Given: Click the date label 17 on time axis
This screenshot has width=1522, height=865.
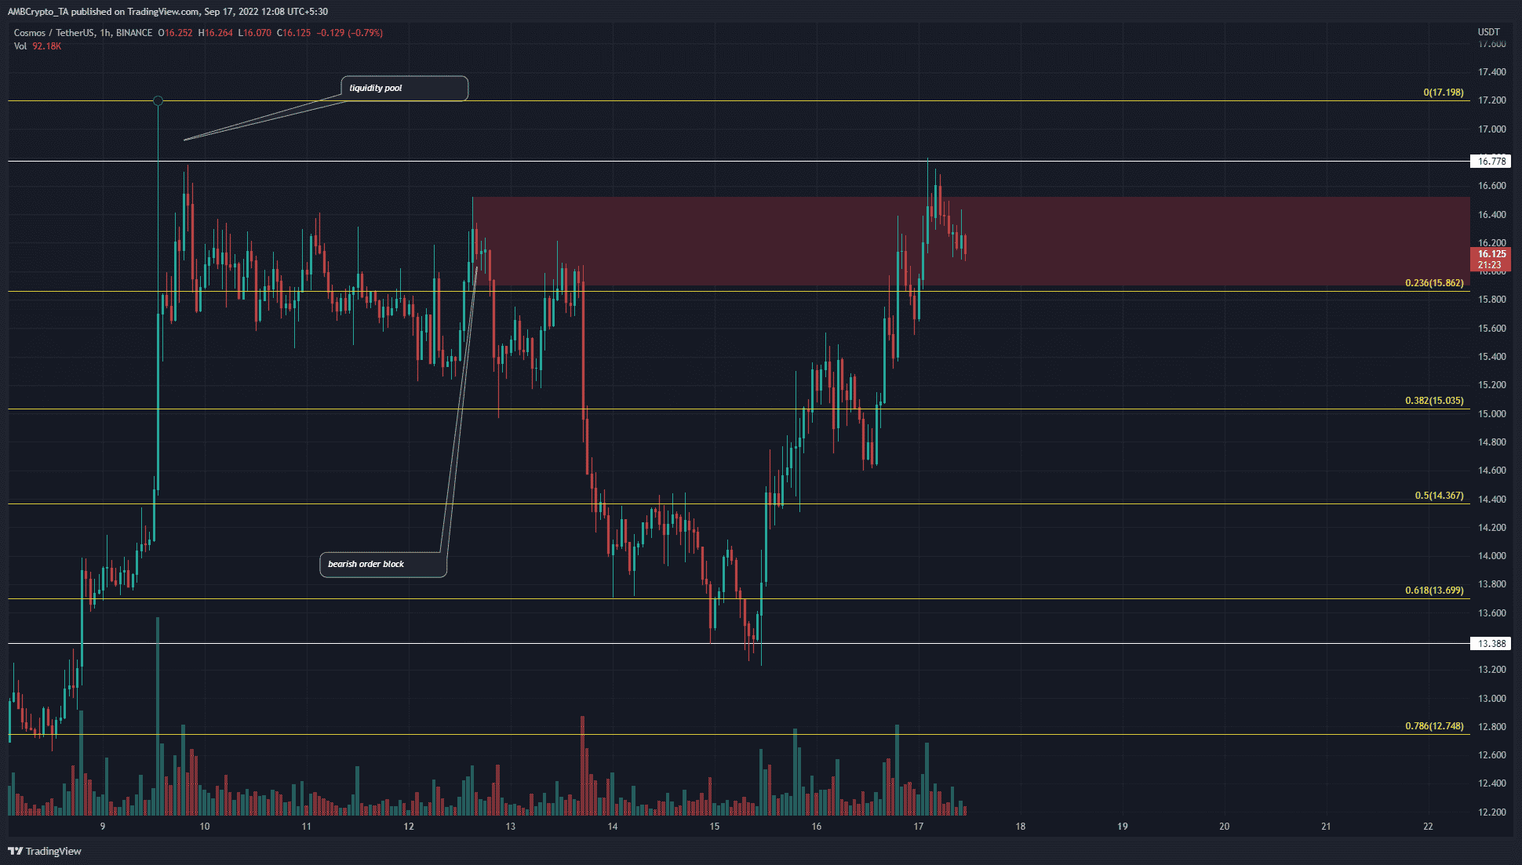Looking at the screenshot, I should point(919,826).
